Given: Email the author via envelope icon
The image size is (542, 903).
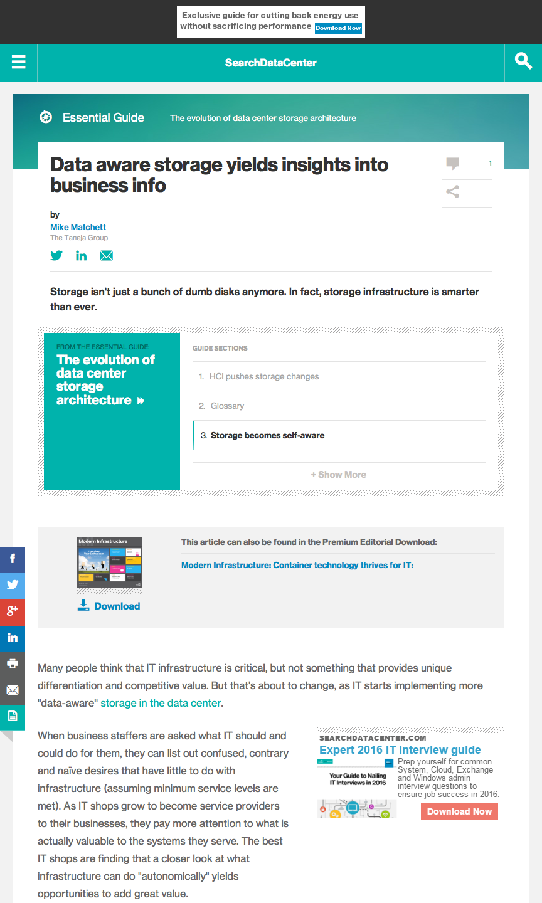Looking at the screenshot, I should click(107, 255).
